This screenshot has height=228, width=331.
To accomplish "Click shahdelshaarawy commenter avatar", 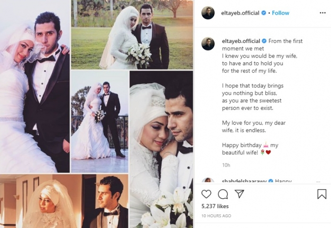I will tap(208, 181).
